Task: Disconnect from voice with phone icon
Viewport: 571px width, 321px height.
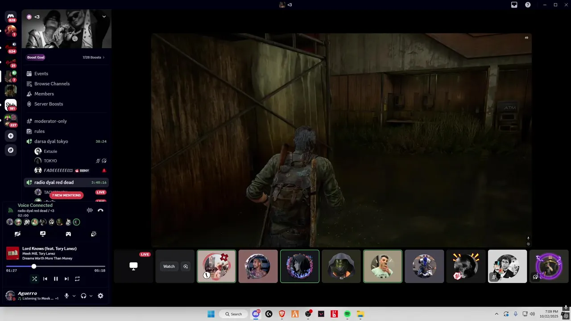Action: coord(100,210)
